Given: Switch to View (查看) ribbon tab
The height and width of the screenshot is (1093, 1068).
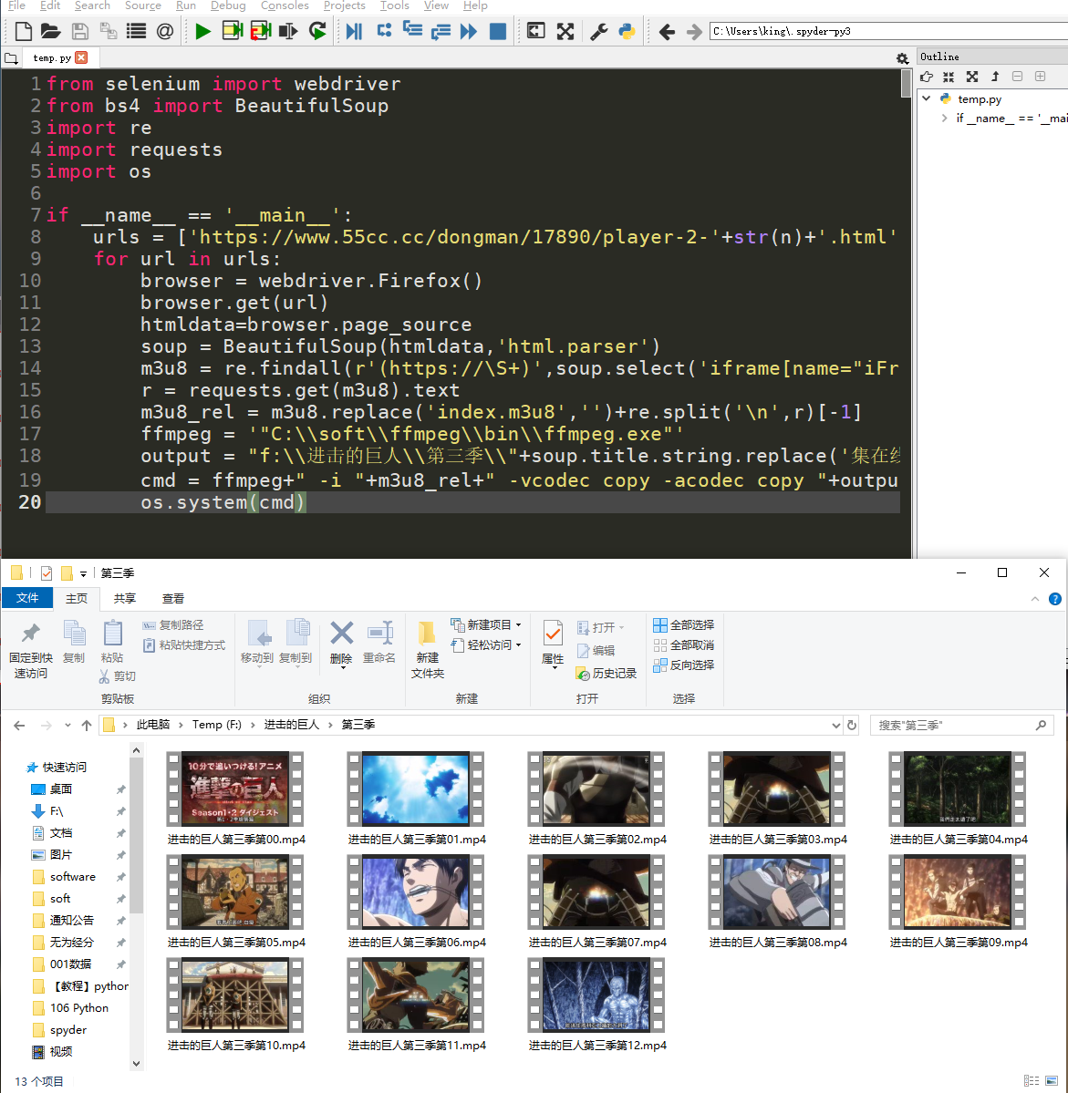Looking at the screenshot, I should pyautogui.click(x=173, y=599).
